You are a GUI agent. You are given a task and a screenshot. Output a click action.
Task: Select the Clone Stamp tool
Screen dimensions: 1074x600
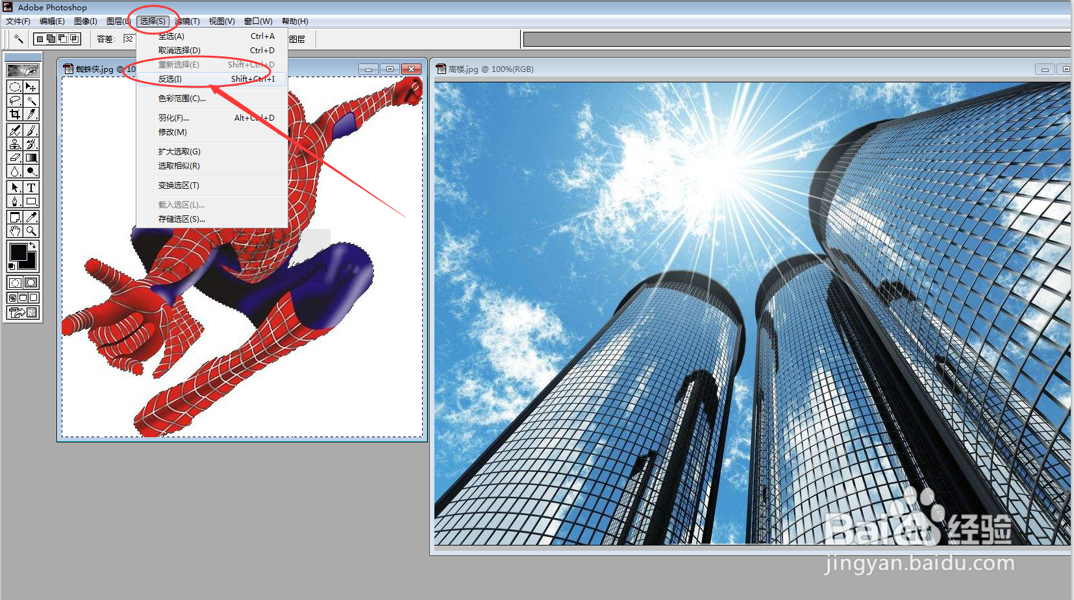click(x=15, y=144)
